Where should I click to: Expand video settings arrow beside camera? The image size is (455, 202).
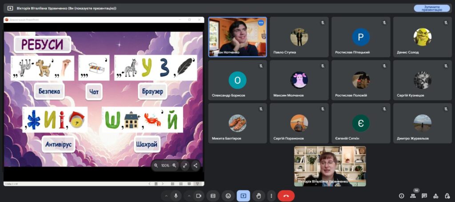coord(189,196)
